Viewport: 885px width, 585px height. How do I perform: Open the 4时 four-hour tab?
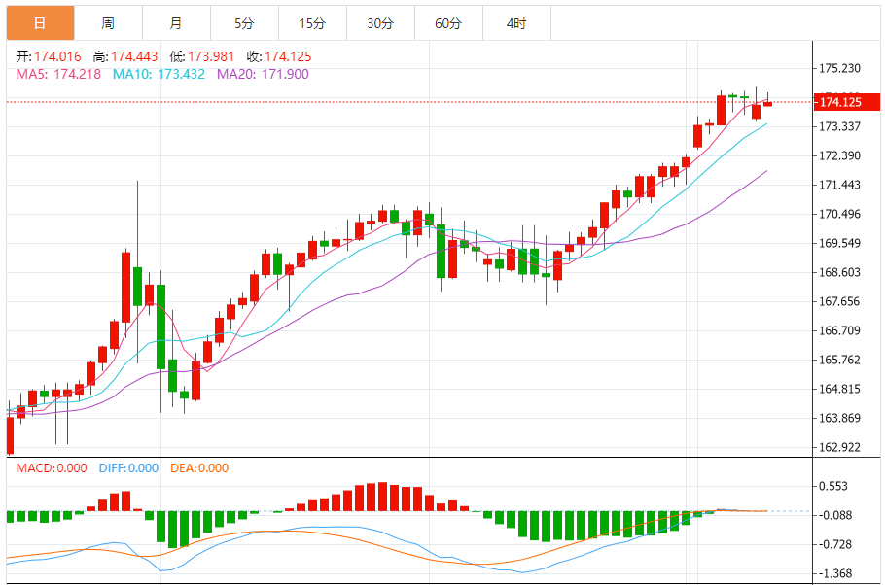[x=516, y=23]
